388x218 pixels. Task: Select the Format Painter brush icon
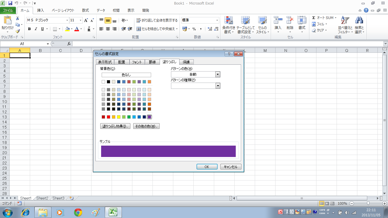coord(18,31)
